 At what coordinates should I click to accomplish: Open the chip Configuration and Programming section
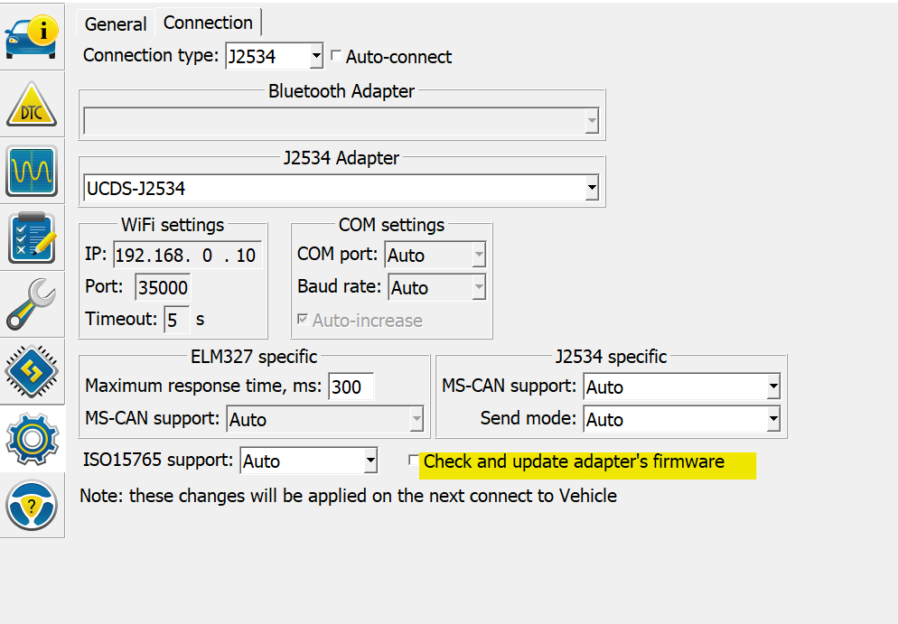32,371
